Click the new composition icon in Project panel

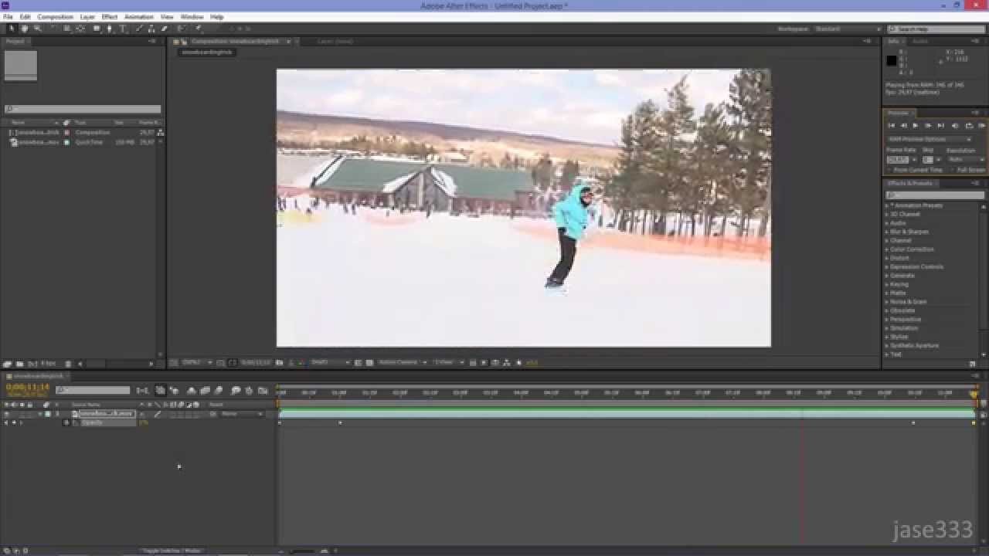click(32, 364)
